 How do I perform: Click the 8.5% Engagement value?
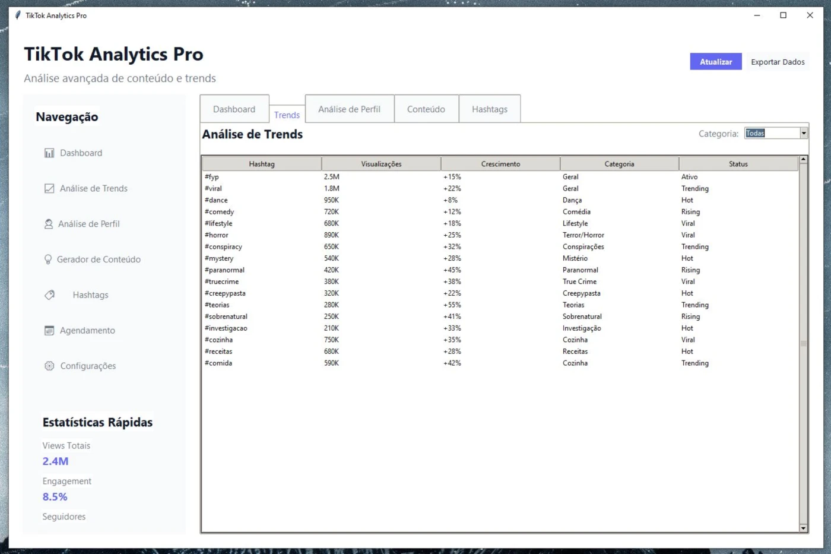(55, 497)
